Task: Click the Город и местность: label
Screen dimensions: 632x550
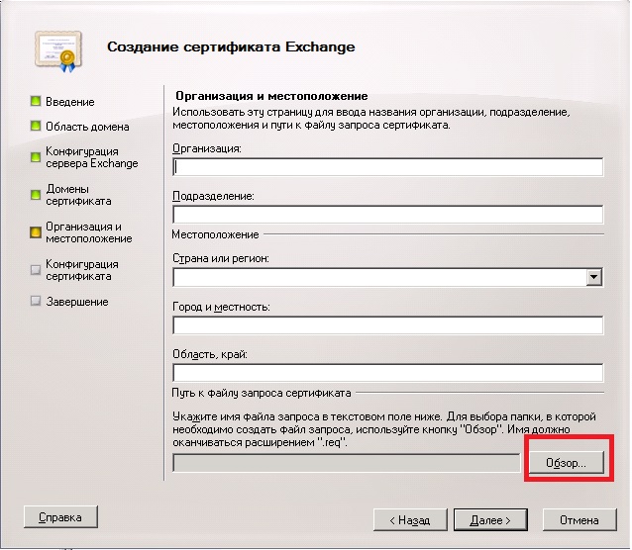Action: 221,307
